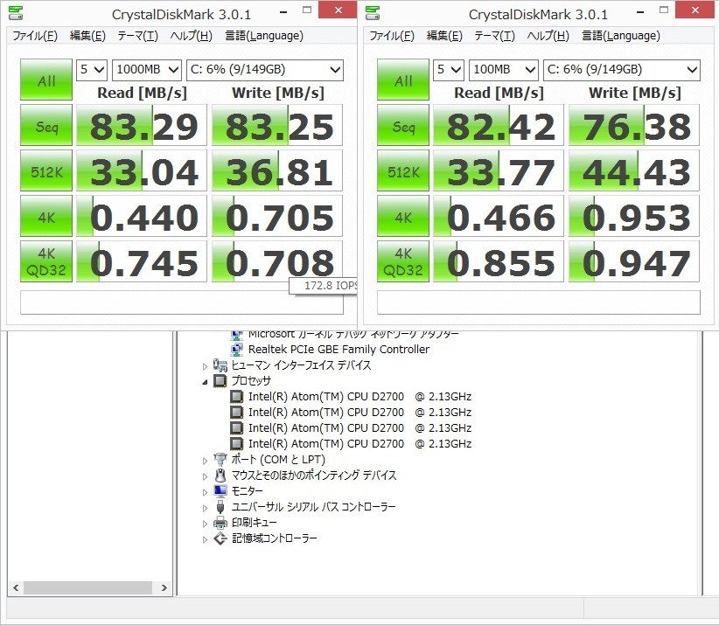Viewport: 719px width, 625px height.
Task: Click comment text field in right CrystalDiskMark
Action: tap(539, 302)
